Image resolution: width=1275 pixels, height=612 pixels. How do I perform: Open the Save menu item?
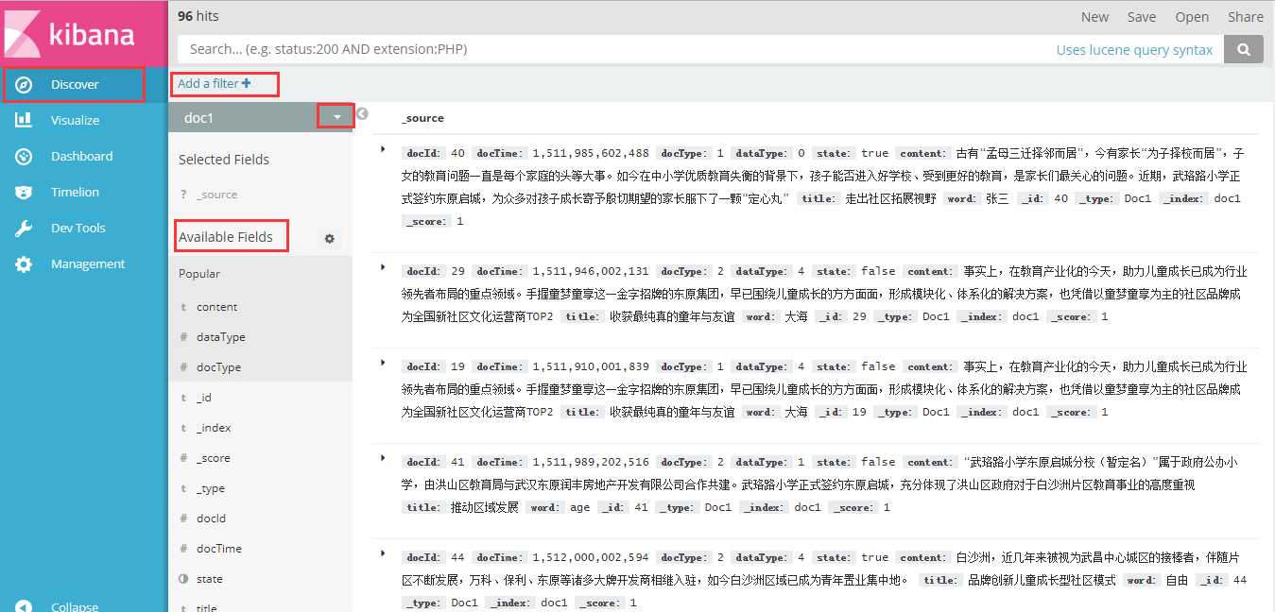pyautogui.click(x=1142, y=16)
